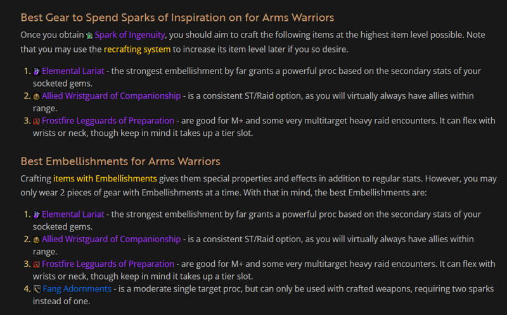Click the Best Gear to Spend Sparks heading
The width and height of the screenshot is (507, 315).
pyautogui.click(x=177, y=18)
